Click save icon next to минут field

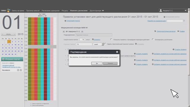pos(93,40)
